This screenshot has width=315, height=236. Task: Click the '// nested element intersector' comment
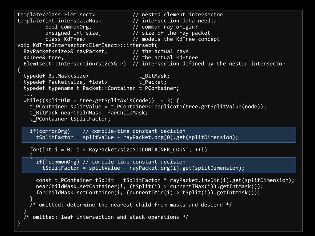(178, 14)
